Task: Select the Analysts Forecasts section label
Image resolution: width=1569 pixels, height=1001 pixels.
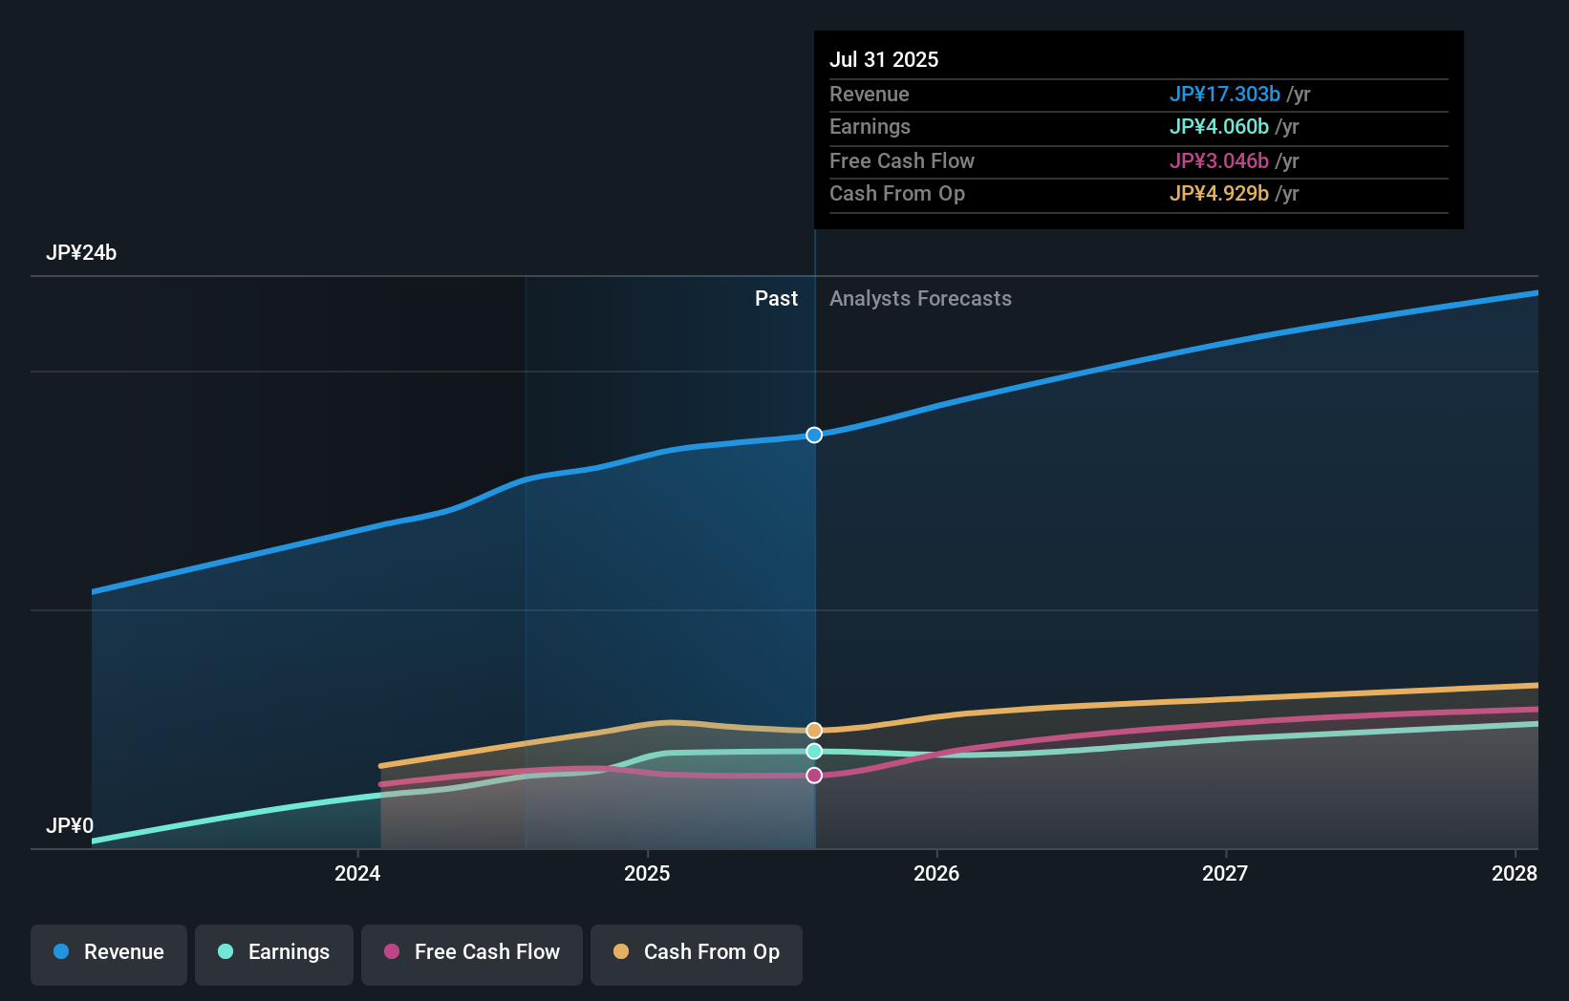Action: coord(920,298)
